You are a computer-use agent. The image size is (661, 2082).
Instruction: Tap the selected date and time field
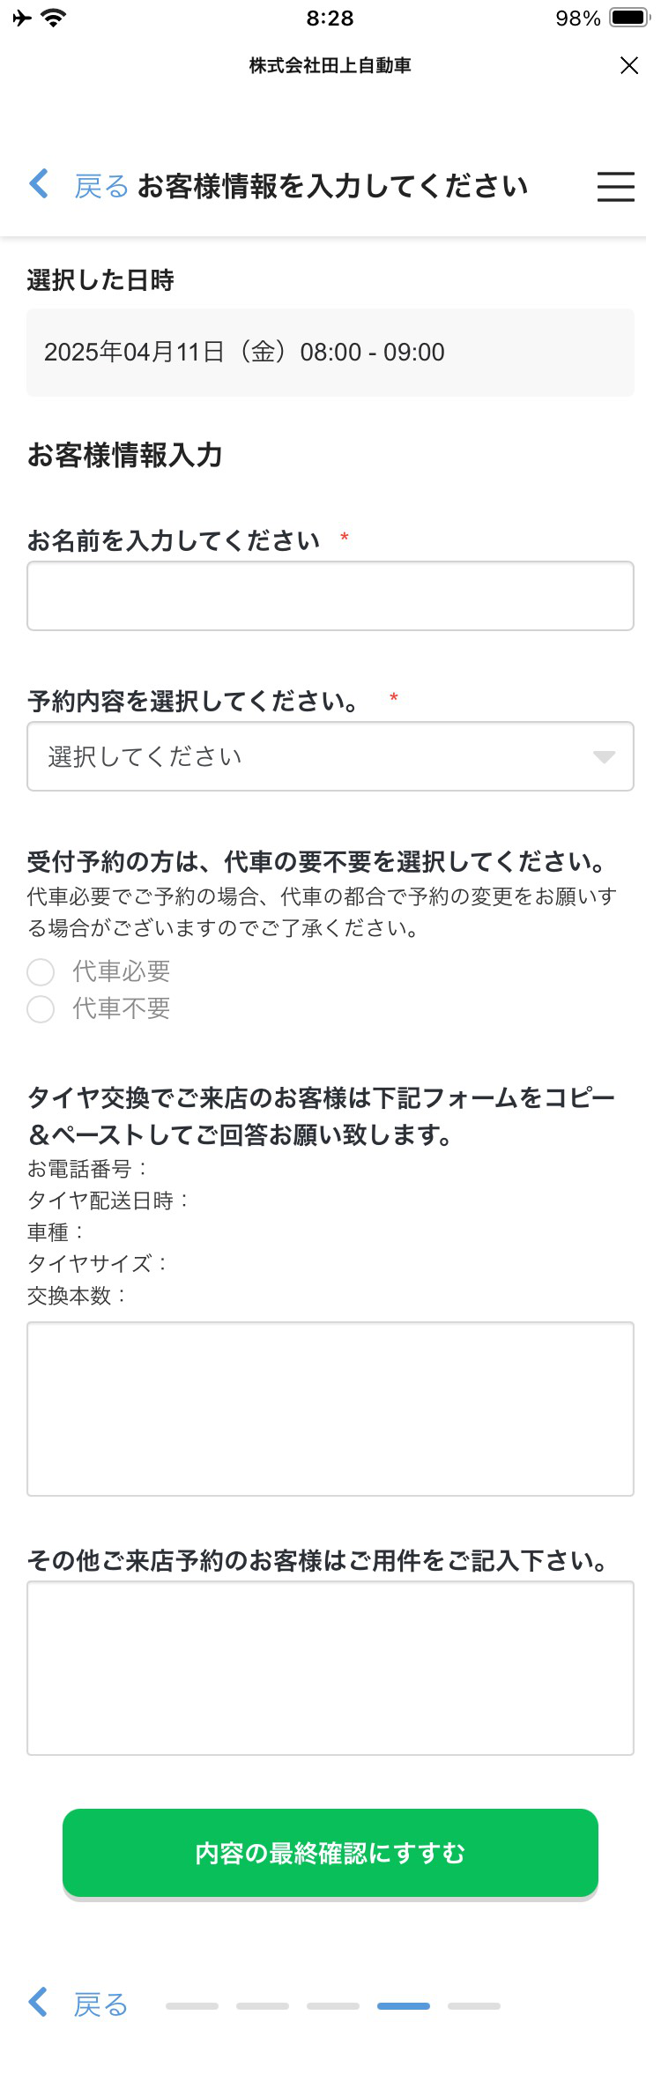click(x=330, y=353)
